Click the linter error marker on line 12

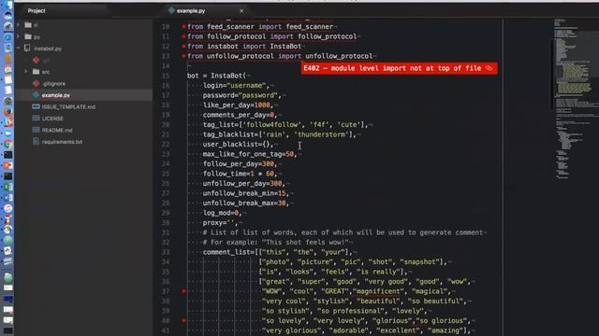[x=183, y=46]
